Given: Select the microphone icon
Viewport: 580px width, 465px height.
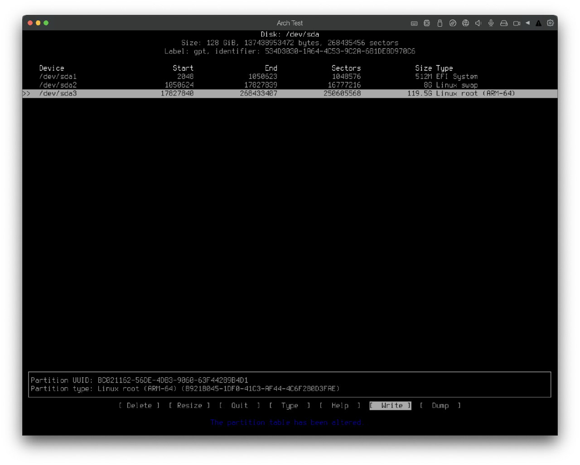Looking at the screenshot, I should [491, 23].
